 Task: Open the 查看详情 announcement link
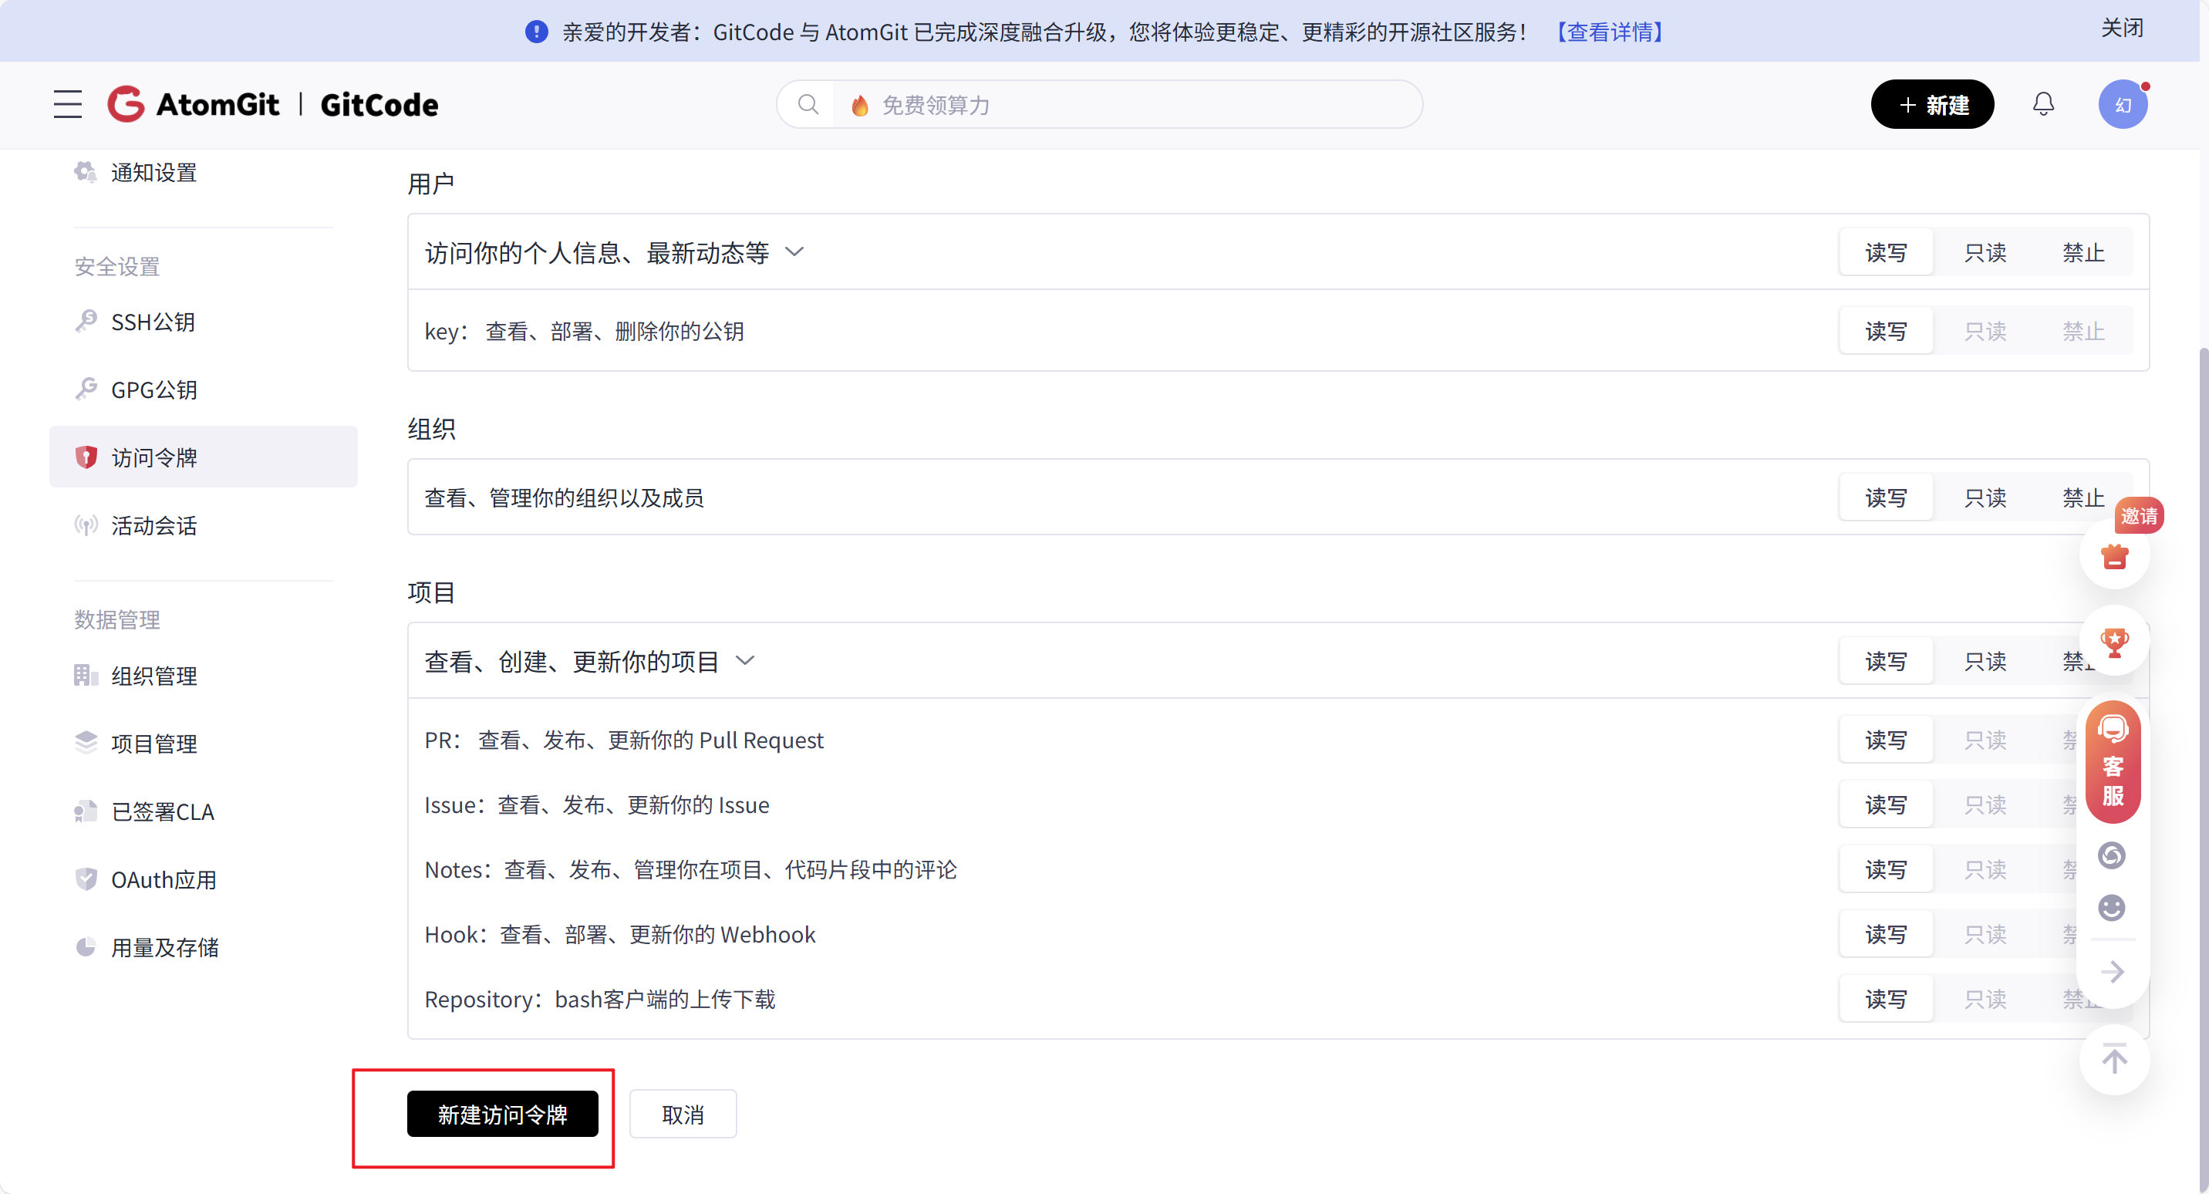[x=1610, y=32]
